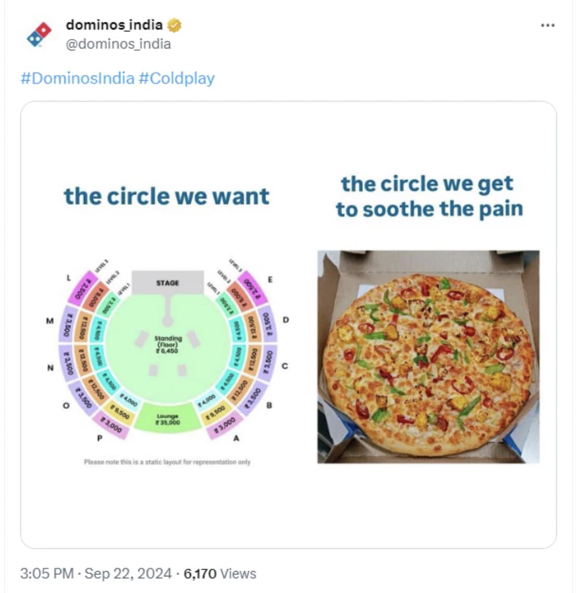Click the section E label on map
576x593 pixels.
coord(270,279)
